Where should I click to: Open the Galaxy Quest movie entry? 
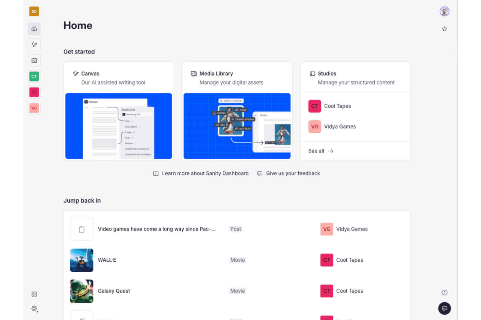tap(237, 291)
